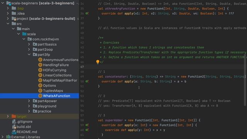Click the part3fp package icon
The height and width of the screenshot is (139, 247).
tap(35, 54)
